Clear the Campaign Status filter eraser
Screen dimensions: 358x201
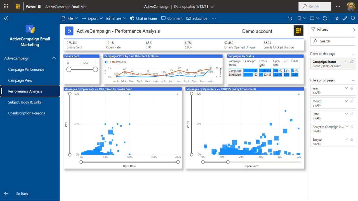[x=352, y=62]
